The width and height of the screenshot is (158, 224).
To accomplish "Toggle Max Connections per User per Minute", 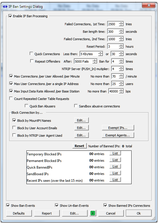I will (x=11, y=76).
